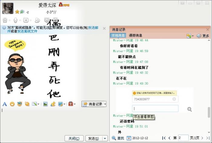Expand the toolbox dropdown arrow

(x=75, y=104)
